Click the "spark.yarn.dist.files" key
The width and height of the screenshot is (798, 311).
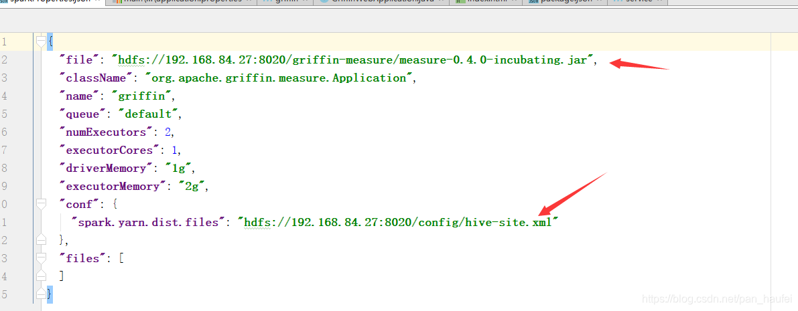(149, 223)
